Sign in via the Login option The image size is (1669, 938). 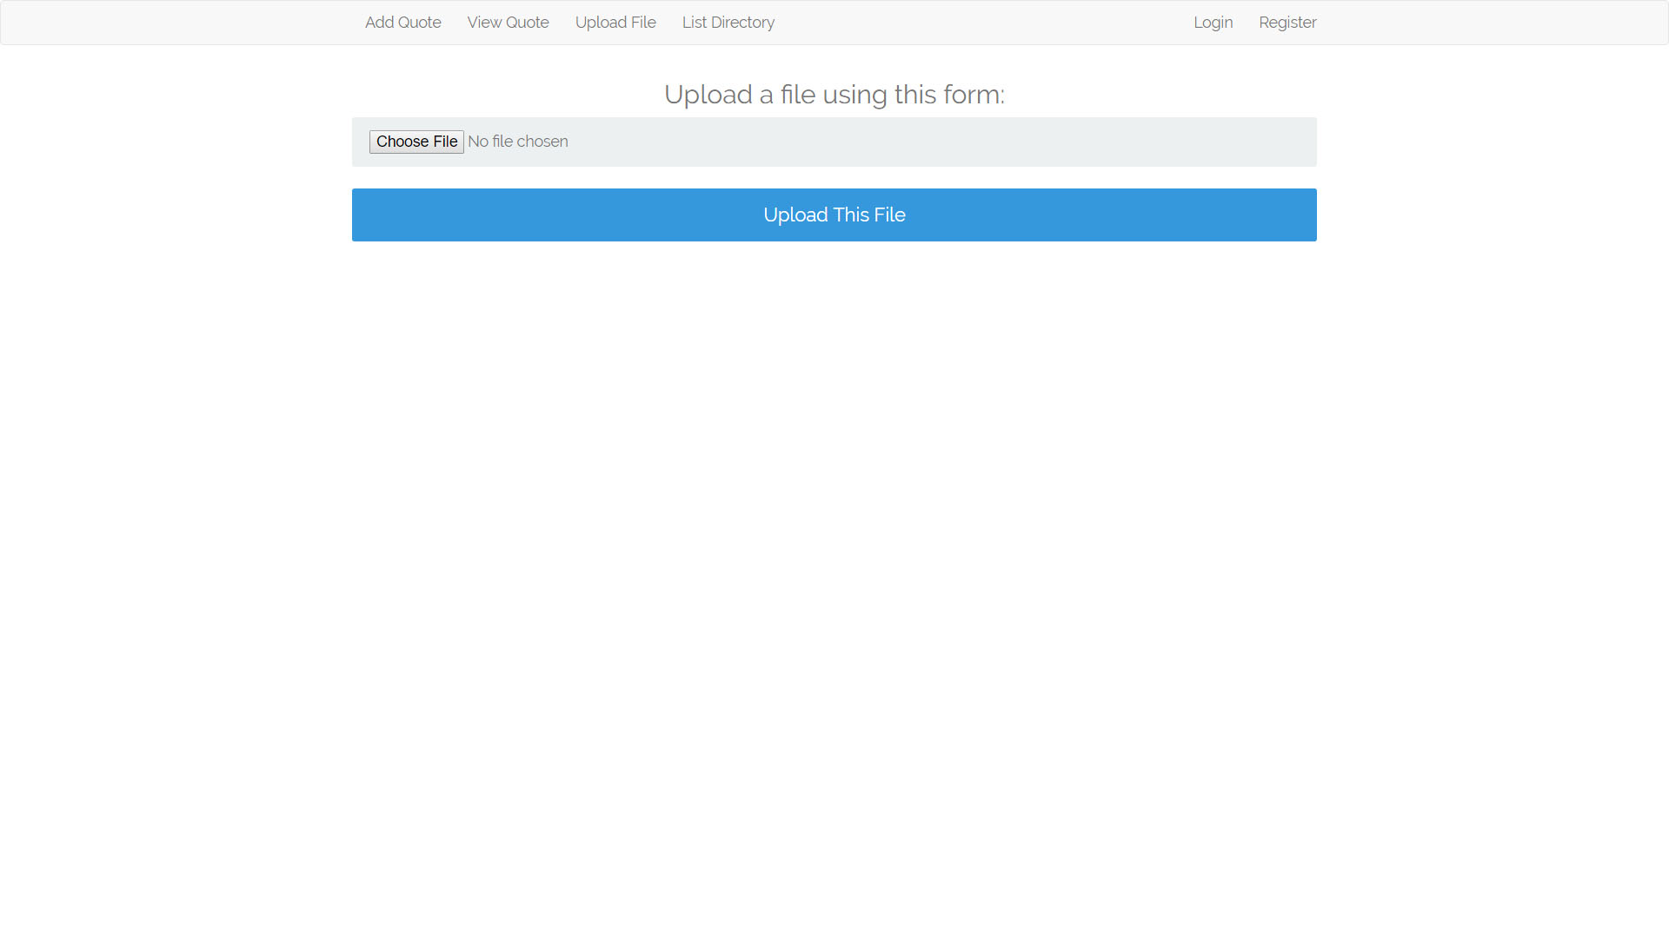click(x=1213, y=23)
